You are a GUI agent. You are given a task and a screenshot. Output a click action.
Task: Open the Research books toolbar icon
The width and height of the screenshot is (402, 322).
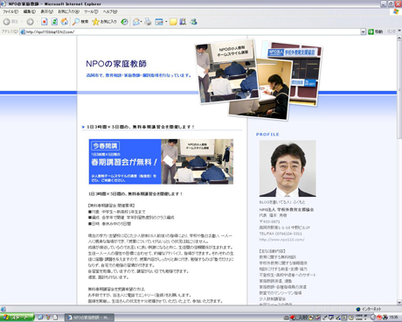pos(183,22)
